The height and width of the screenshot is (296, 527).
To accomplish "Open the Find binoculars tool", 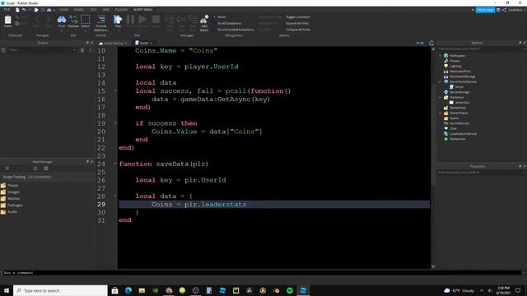I will (62, 21).
